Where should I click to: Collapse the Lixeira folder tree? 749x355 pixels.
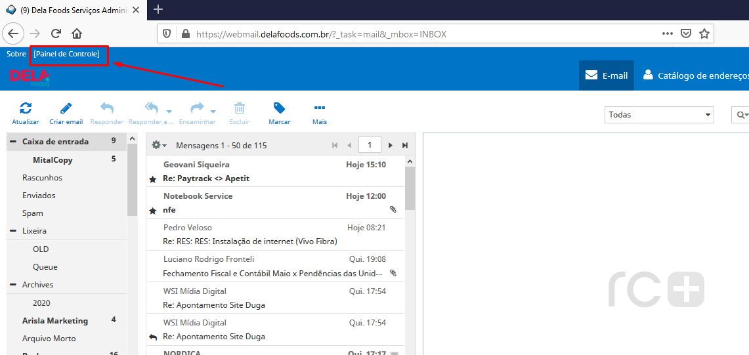13,231
